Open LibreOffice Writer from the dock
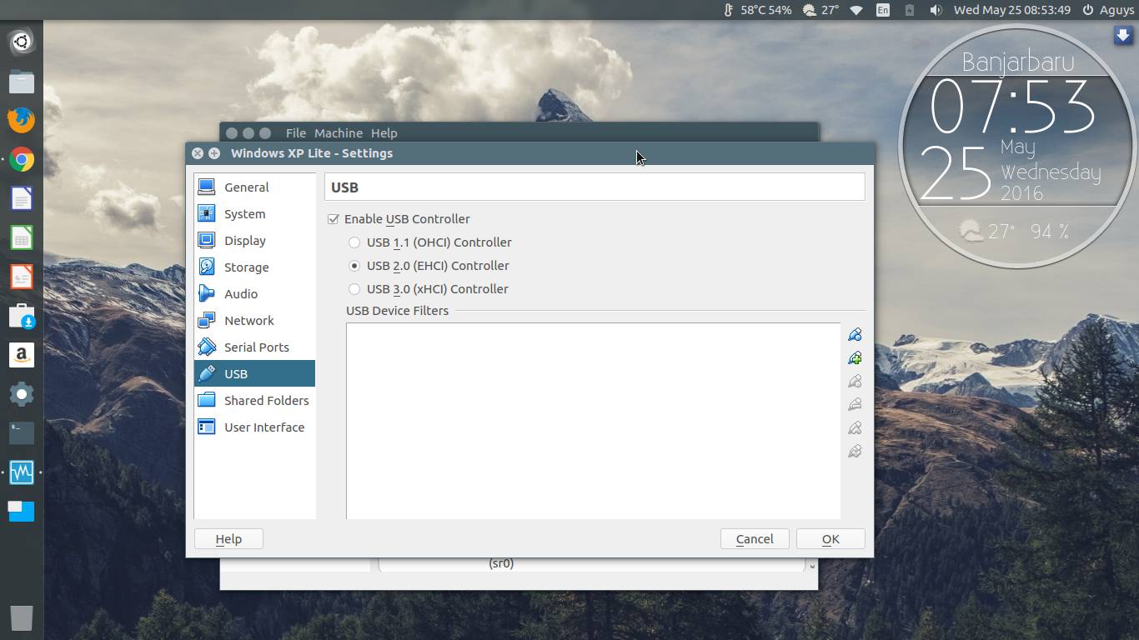Image resolution: width=1139 pixels, height=640 pixels. (x=22, y=198)
